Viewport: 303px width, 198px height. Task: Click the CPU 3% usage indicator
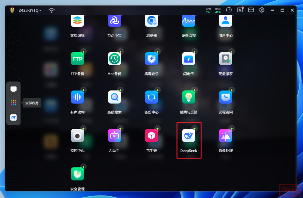(208, 10)
